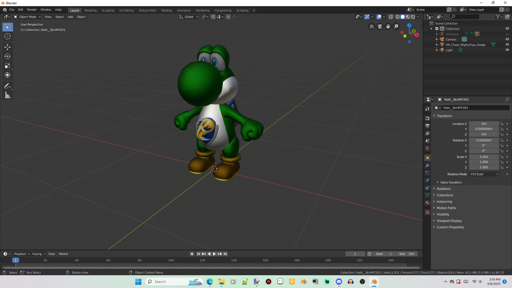This screenshot has width=512, height=288.
Task: Click the zoom view magnifier icon
Action: pyautogui.click(x=396, y=26)
